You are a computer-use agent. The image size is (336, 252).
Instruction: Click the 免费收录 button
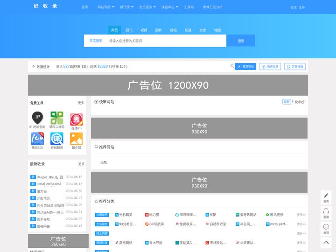click(245, 66)
